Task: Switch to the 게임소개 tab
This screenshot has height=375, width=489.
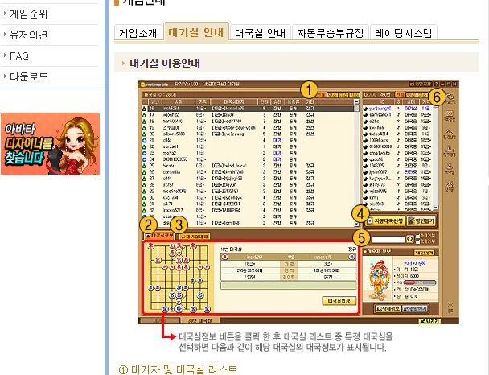Action: tap(138, 33)
